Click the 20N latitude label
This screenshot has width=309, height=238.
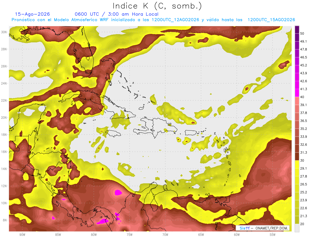pyautogui.click(x=4, y=118)
